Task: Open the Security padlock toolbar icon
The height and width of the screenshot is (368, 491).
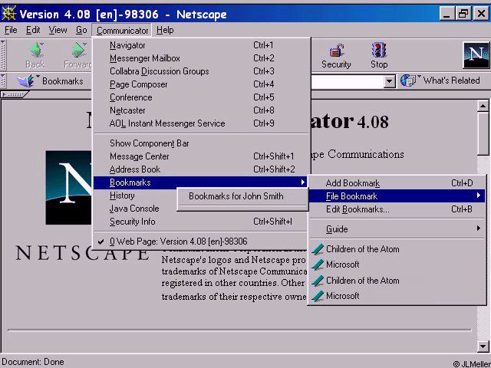Action: 336,51
